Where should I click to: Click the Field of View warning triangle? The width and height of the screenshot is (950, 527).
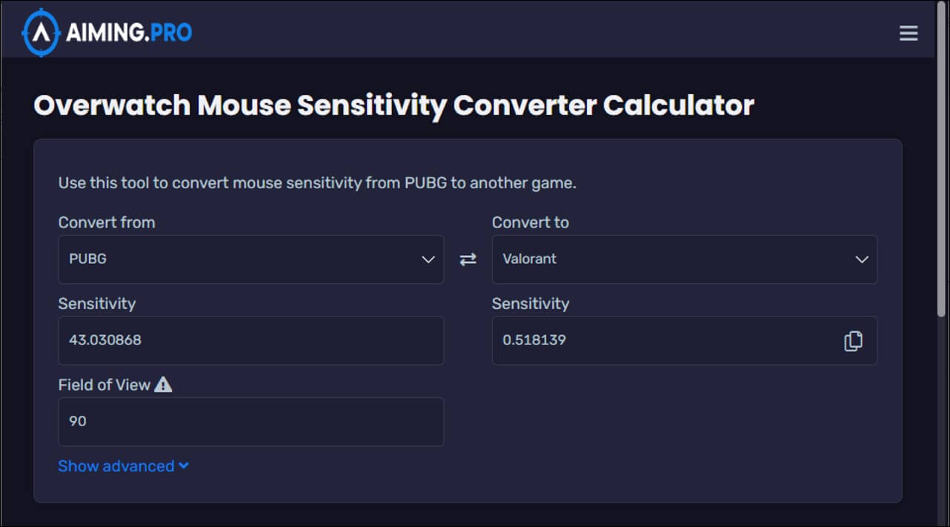(163, 385)
